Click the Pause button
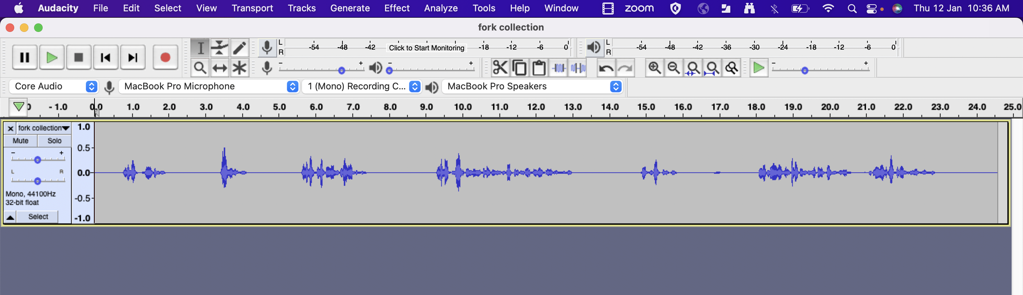 click(25, 57)
